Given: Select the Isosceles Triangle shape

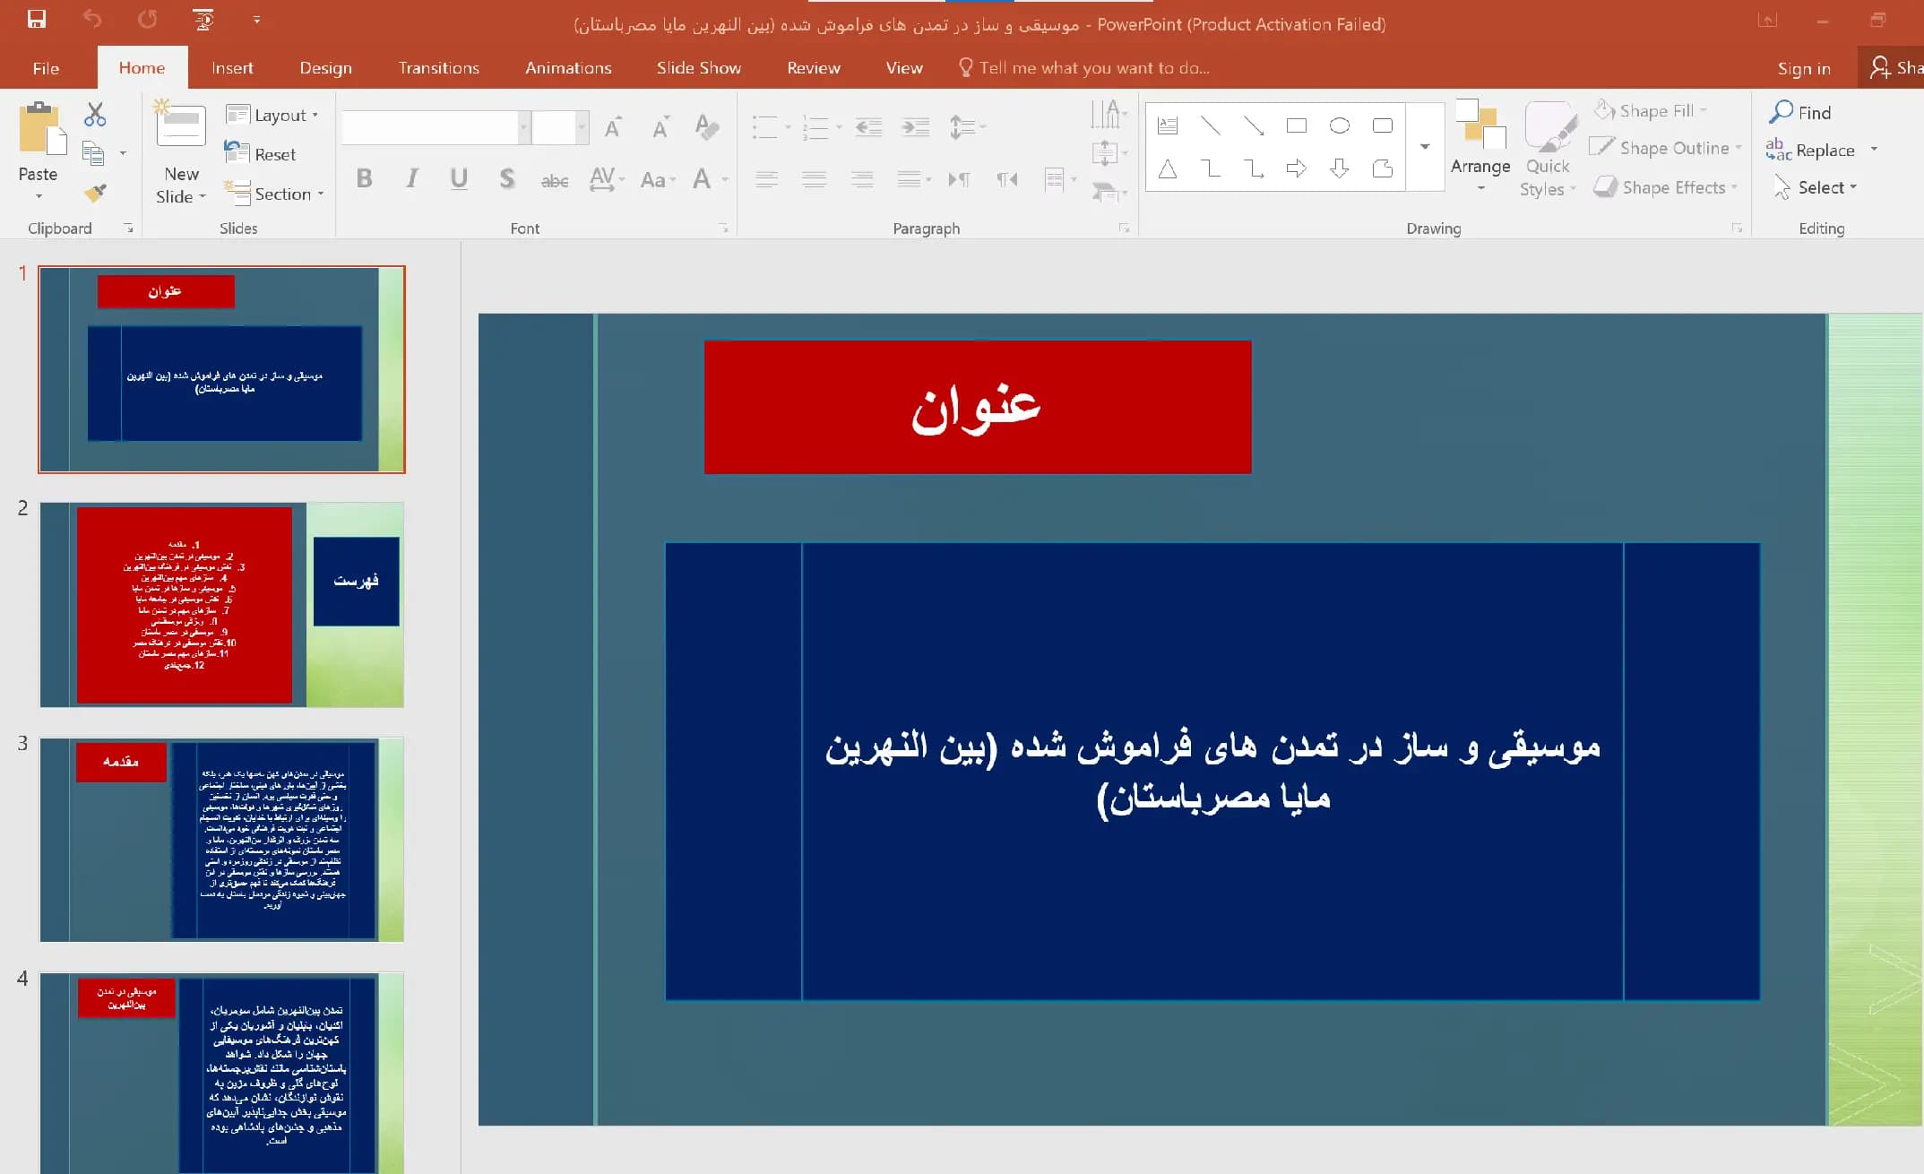Looking at the screenshot, I should (1168, 168).
